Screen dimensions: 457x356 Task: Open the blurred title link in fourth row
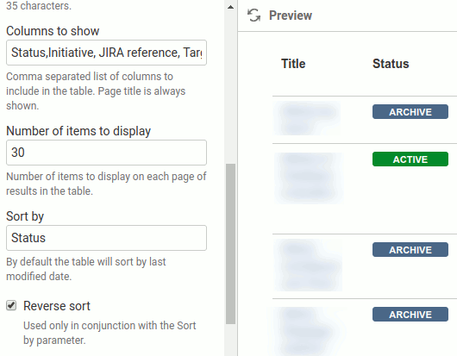[x=307, y=332]
